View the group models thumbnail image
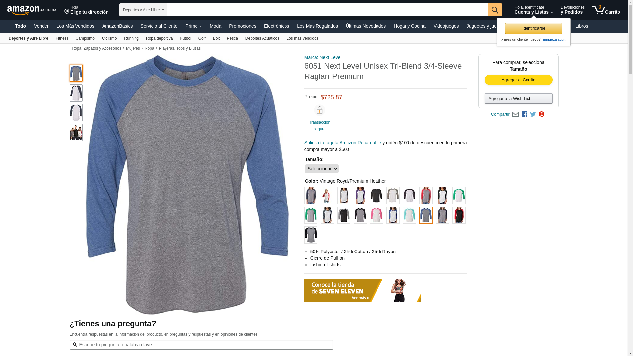Screen dimensions: 633x356 point(76,133)
